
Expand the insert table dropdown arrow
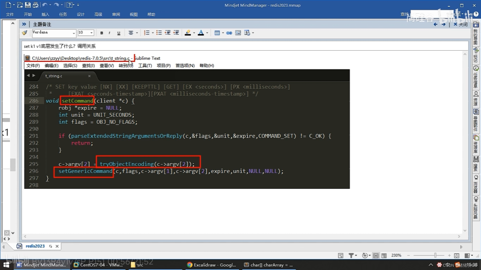pos(223,33)
